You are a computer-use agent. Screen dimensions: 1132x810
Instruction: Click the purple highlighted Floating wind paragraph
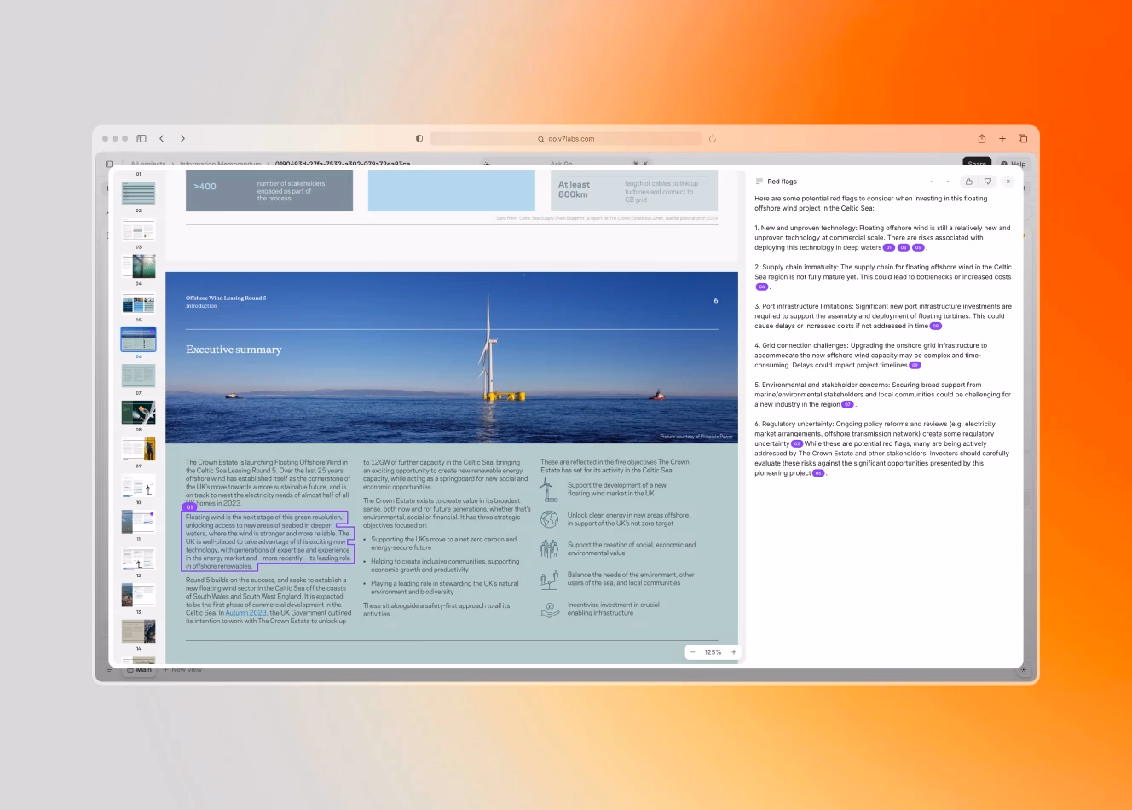point(269,541)
